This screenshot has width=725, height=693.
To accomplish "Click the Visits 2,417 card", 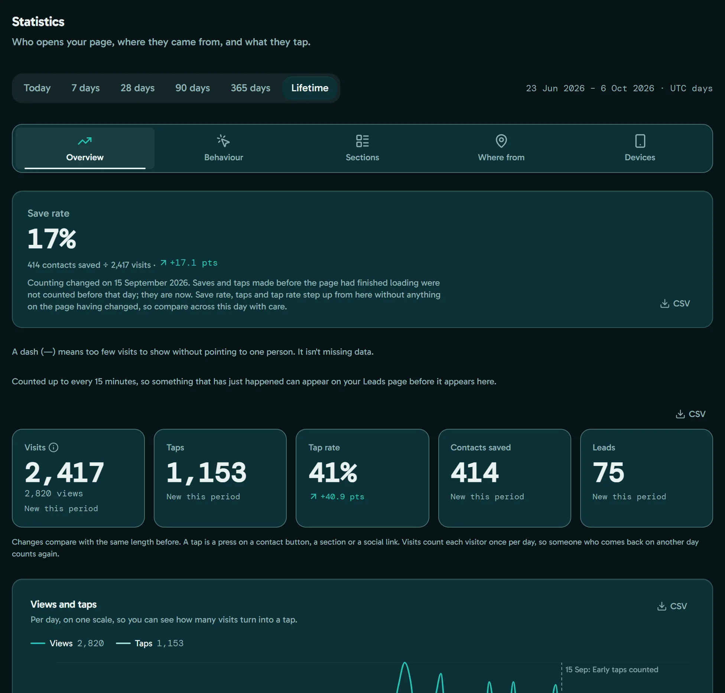I will 78,478.
